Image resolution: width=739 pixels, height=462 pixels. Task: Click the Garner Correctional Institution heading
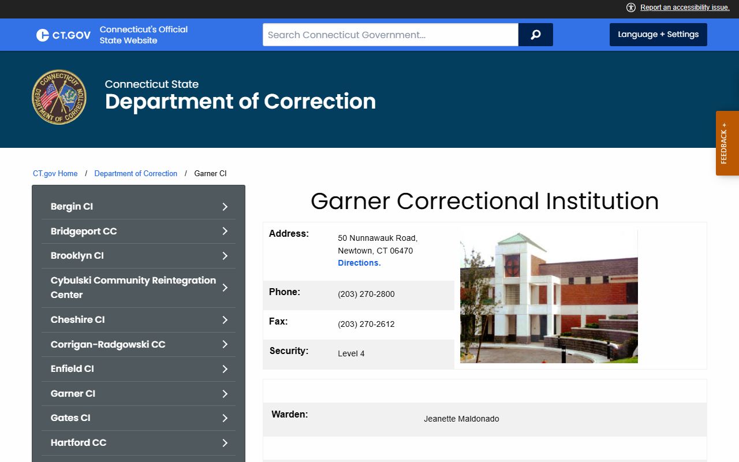(484, 201)
